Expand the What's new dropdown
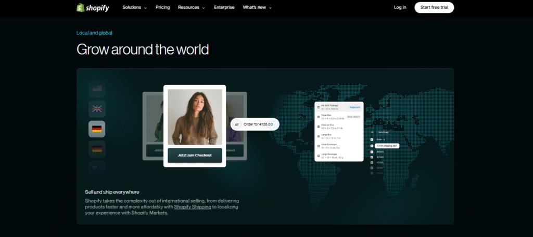 point(257,7)
